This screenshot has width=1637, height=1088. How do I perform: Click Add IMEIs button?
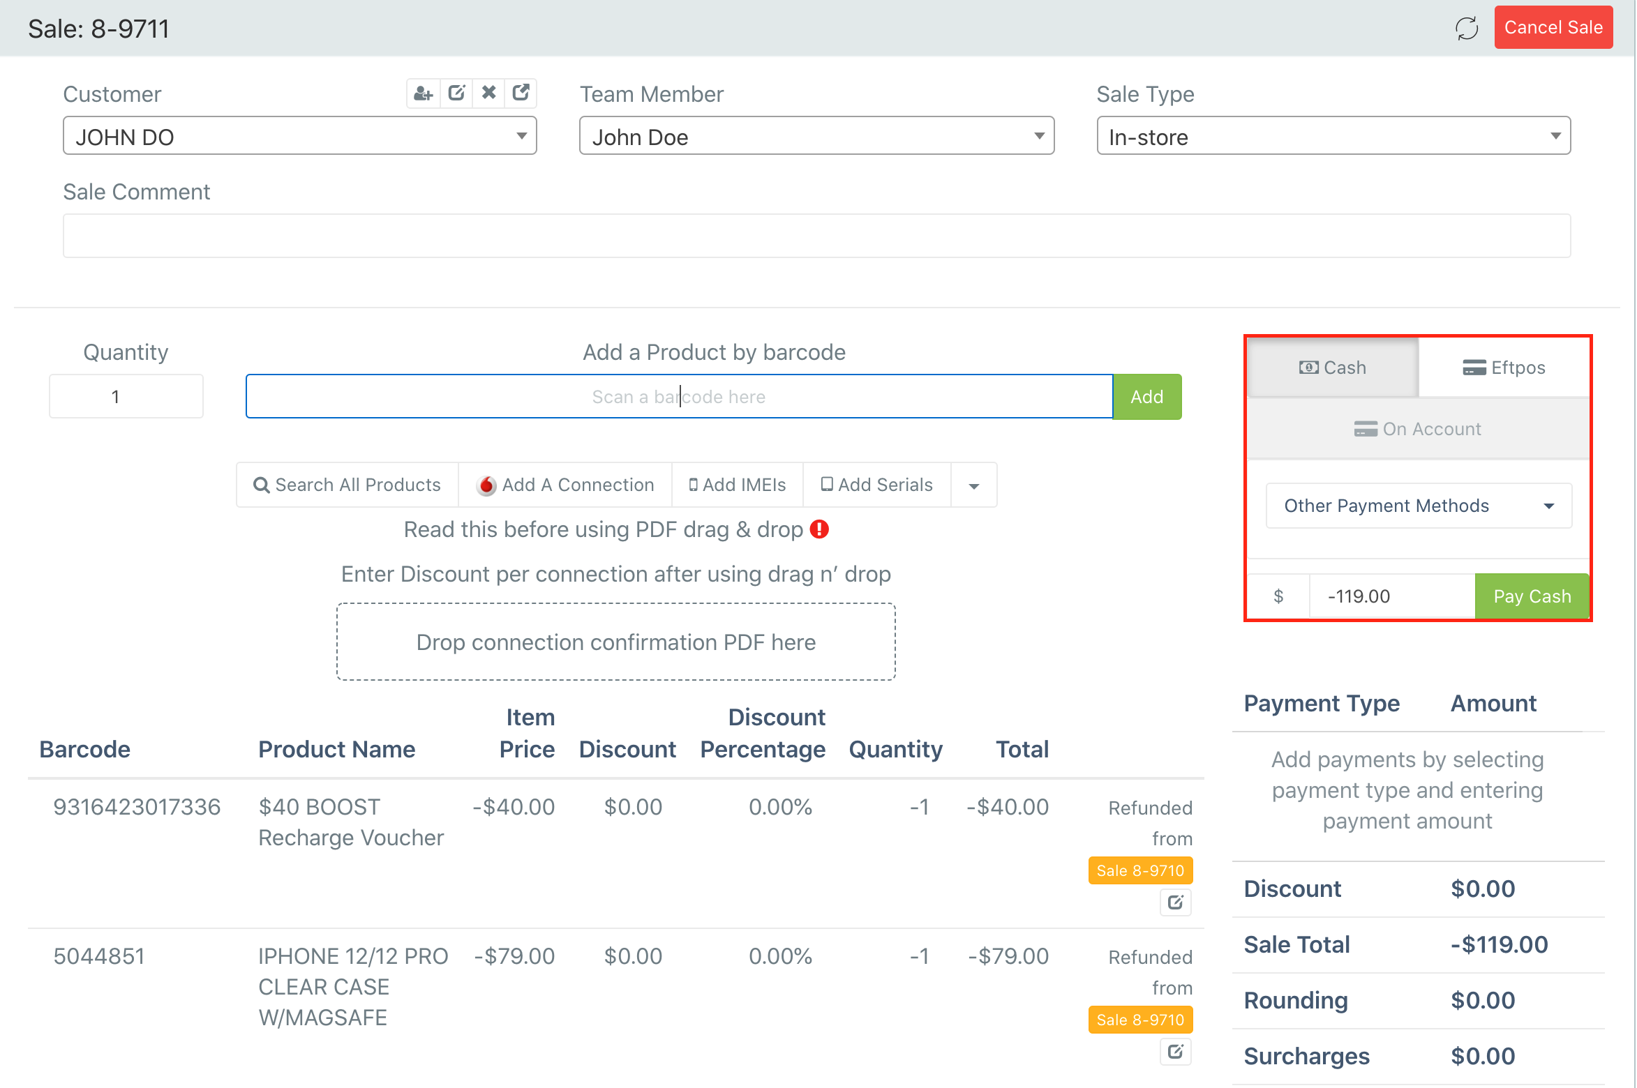[x=738, y=485]
